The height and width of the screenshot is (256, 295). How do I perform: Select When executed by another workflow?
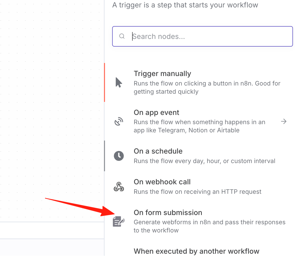196,251
